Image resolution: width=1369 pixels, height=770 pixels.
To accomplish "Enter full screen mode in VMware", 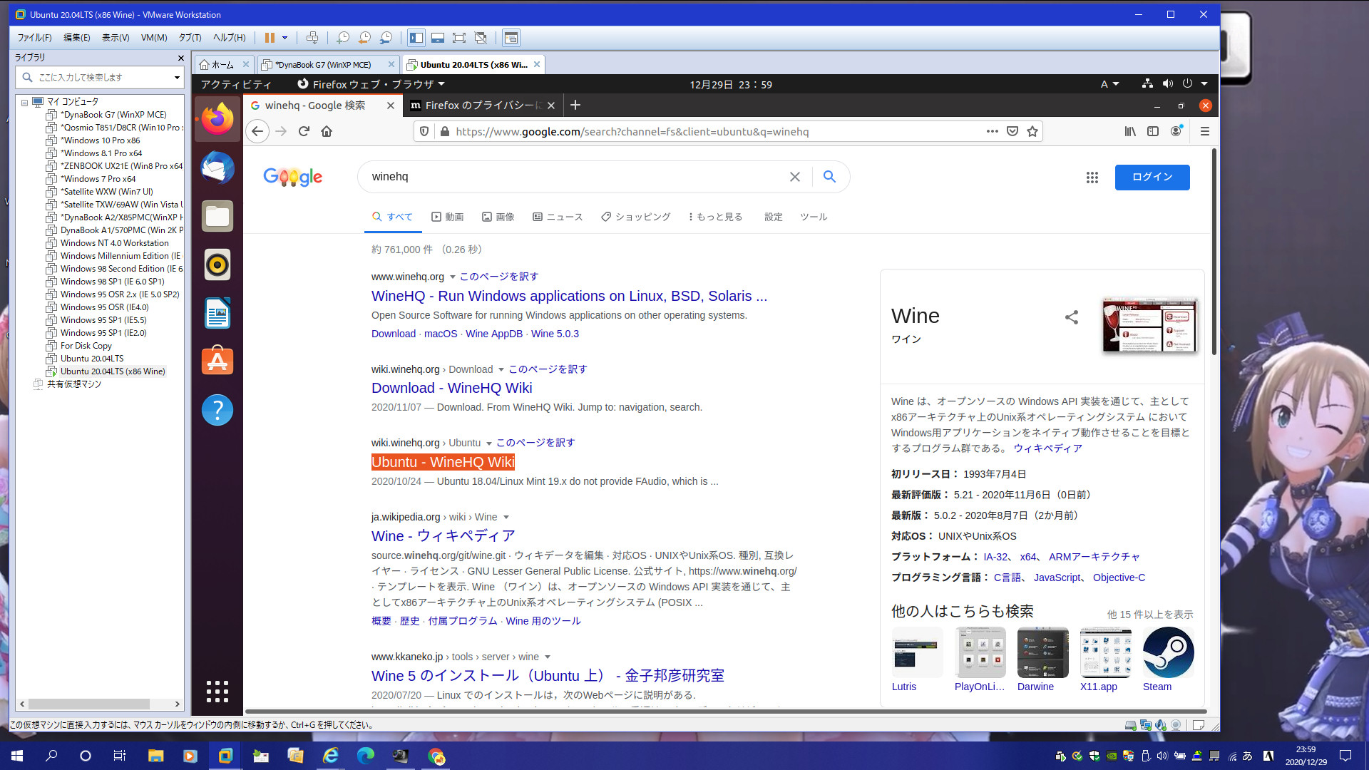I will click(x=459, y=38).
